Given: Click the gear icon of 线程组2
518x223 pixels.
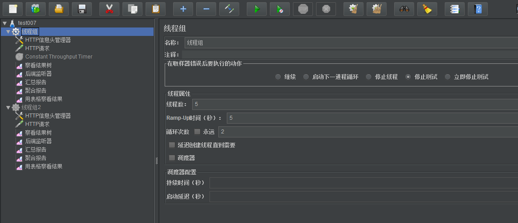Looking at the screenshot, I should pos(16,107).
